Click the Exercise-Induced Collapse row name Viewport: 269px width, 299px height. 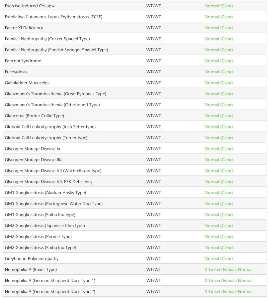click(x=30, y=6)
